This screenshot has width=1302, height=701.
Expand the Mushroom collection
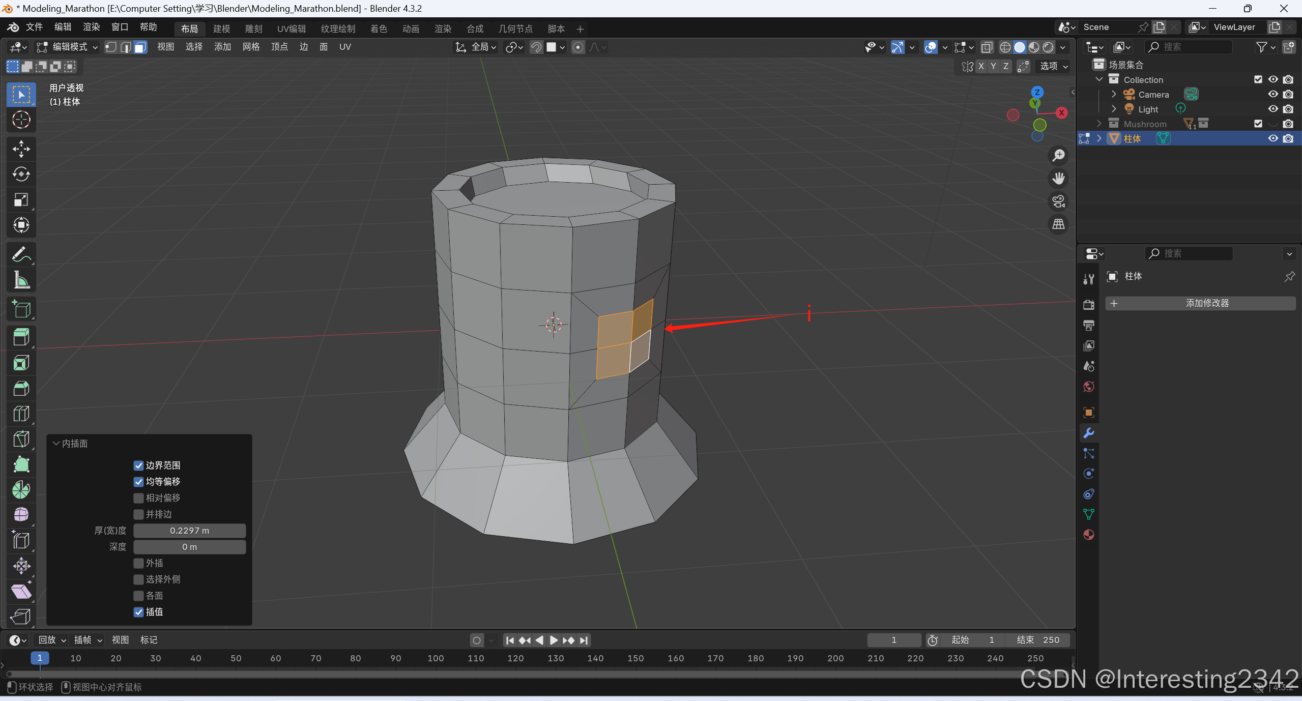pyautogui.click(x=1099, y=124)
